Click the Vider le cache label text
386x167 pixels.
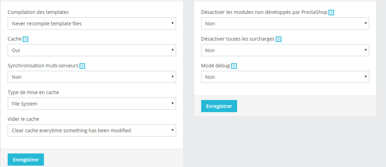click(24, 119)
